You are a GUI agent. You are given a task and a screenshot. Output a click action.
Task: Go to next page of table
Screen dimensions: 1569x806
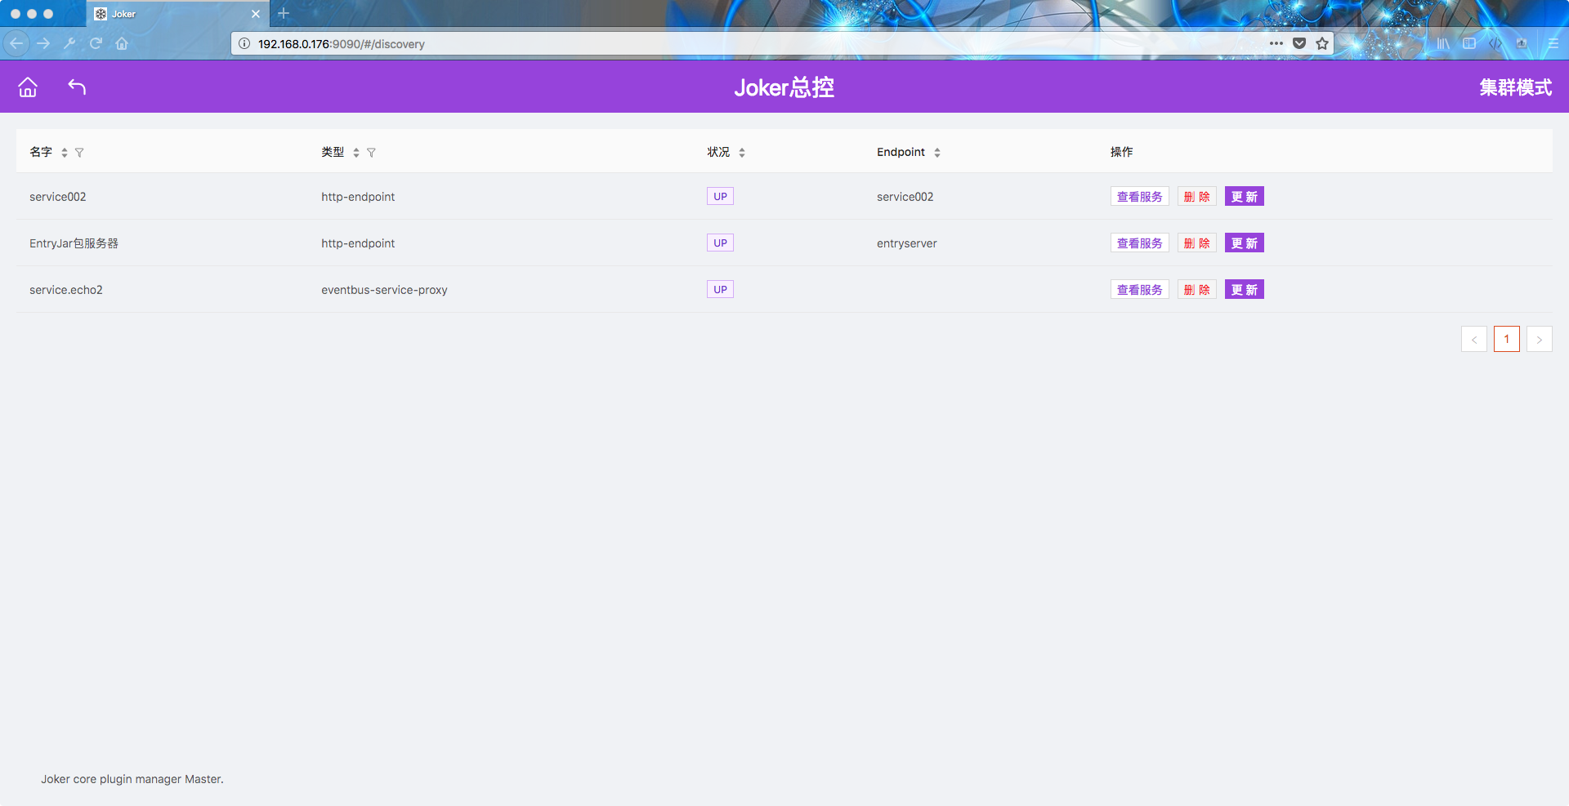pos(1539,339)
